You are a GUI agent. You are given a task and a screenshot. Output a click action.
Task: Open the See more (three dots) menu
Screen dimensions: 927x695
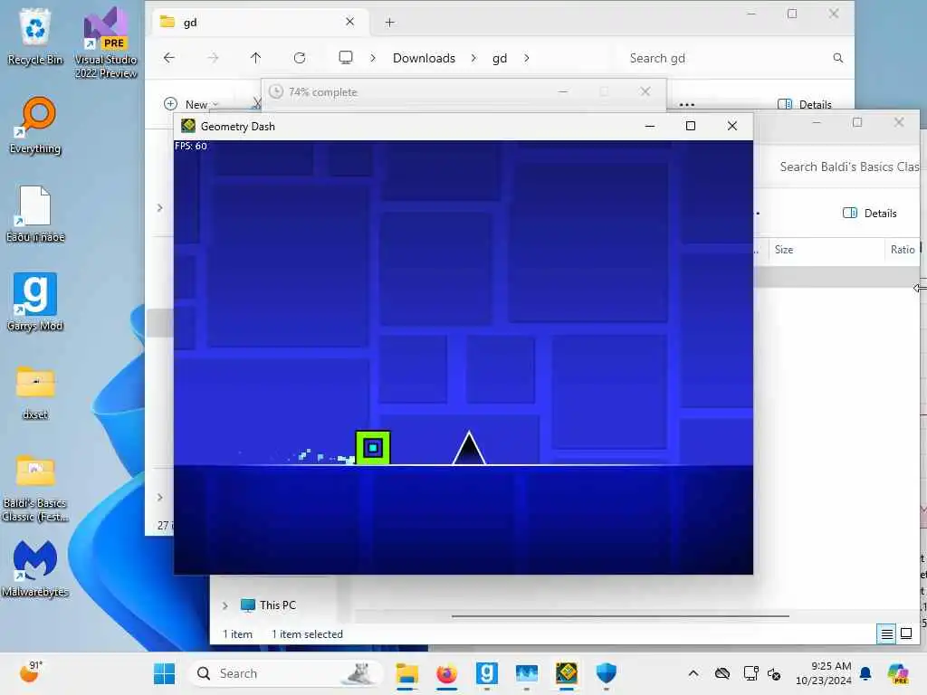pos(686,105)
